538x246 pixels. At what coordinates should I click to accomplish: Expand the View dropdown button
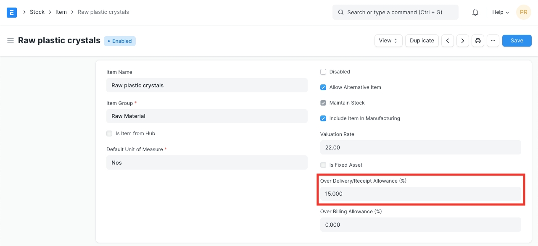click(388, 41)
